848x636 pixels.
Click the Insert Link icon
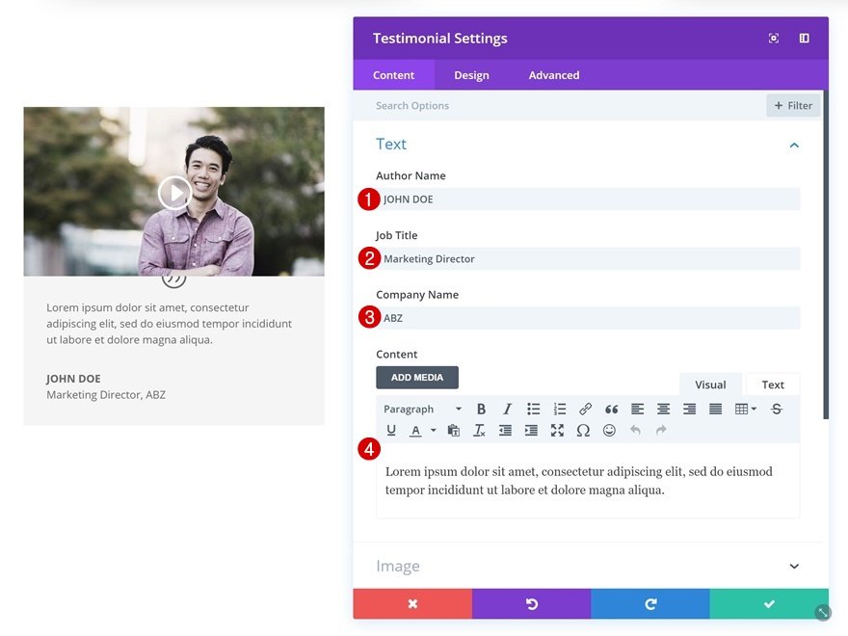click(x=585, y=408)
